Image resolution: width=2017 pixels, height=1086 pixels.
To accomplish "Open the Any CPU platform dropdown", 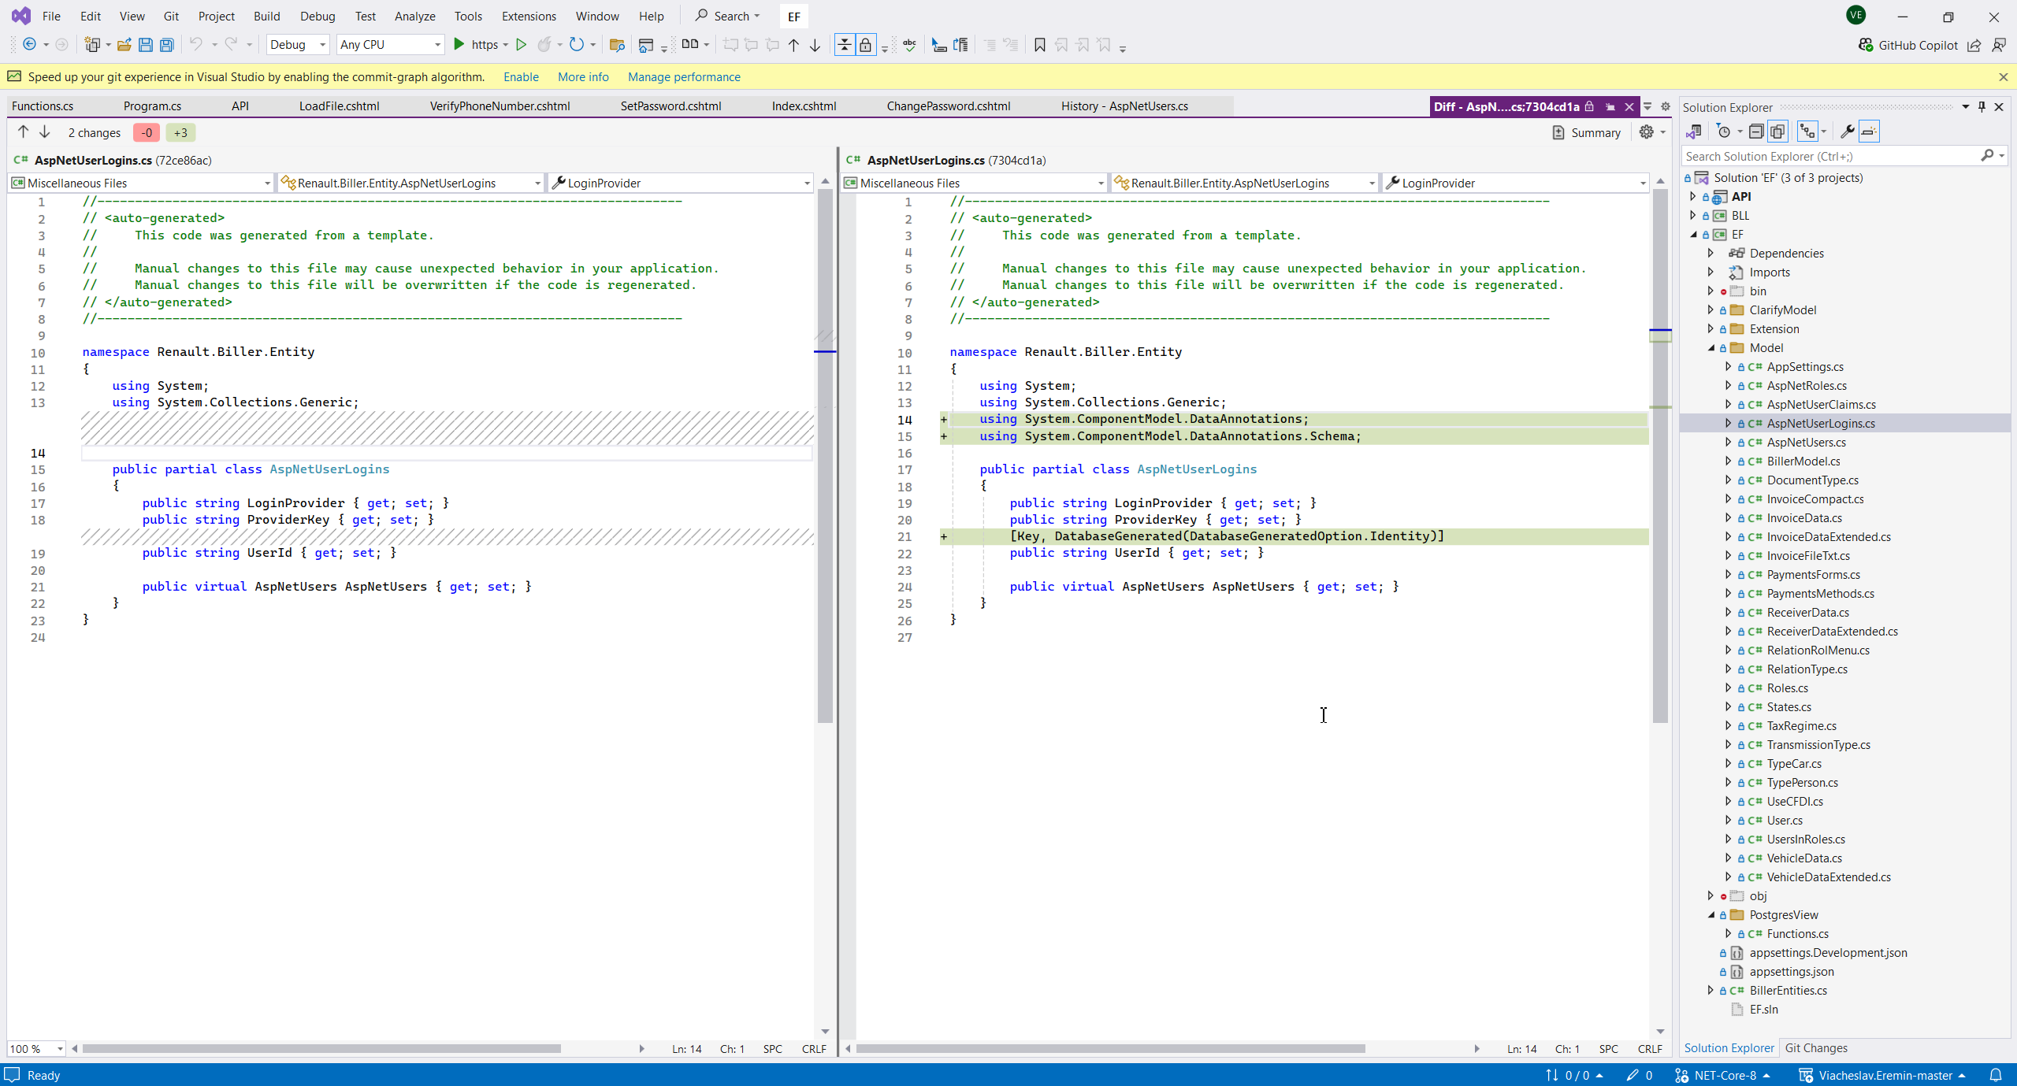I will point(390,45).
